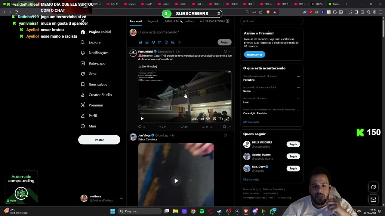Open Perfil profile page
The width and height of the screenshot is (385, 216).
click(89, 115)
